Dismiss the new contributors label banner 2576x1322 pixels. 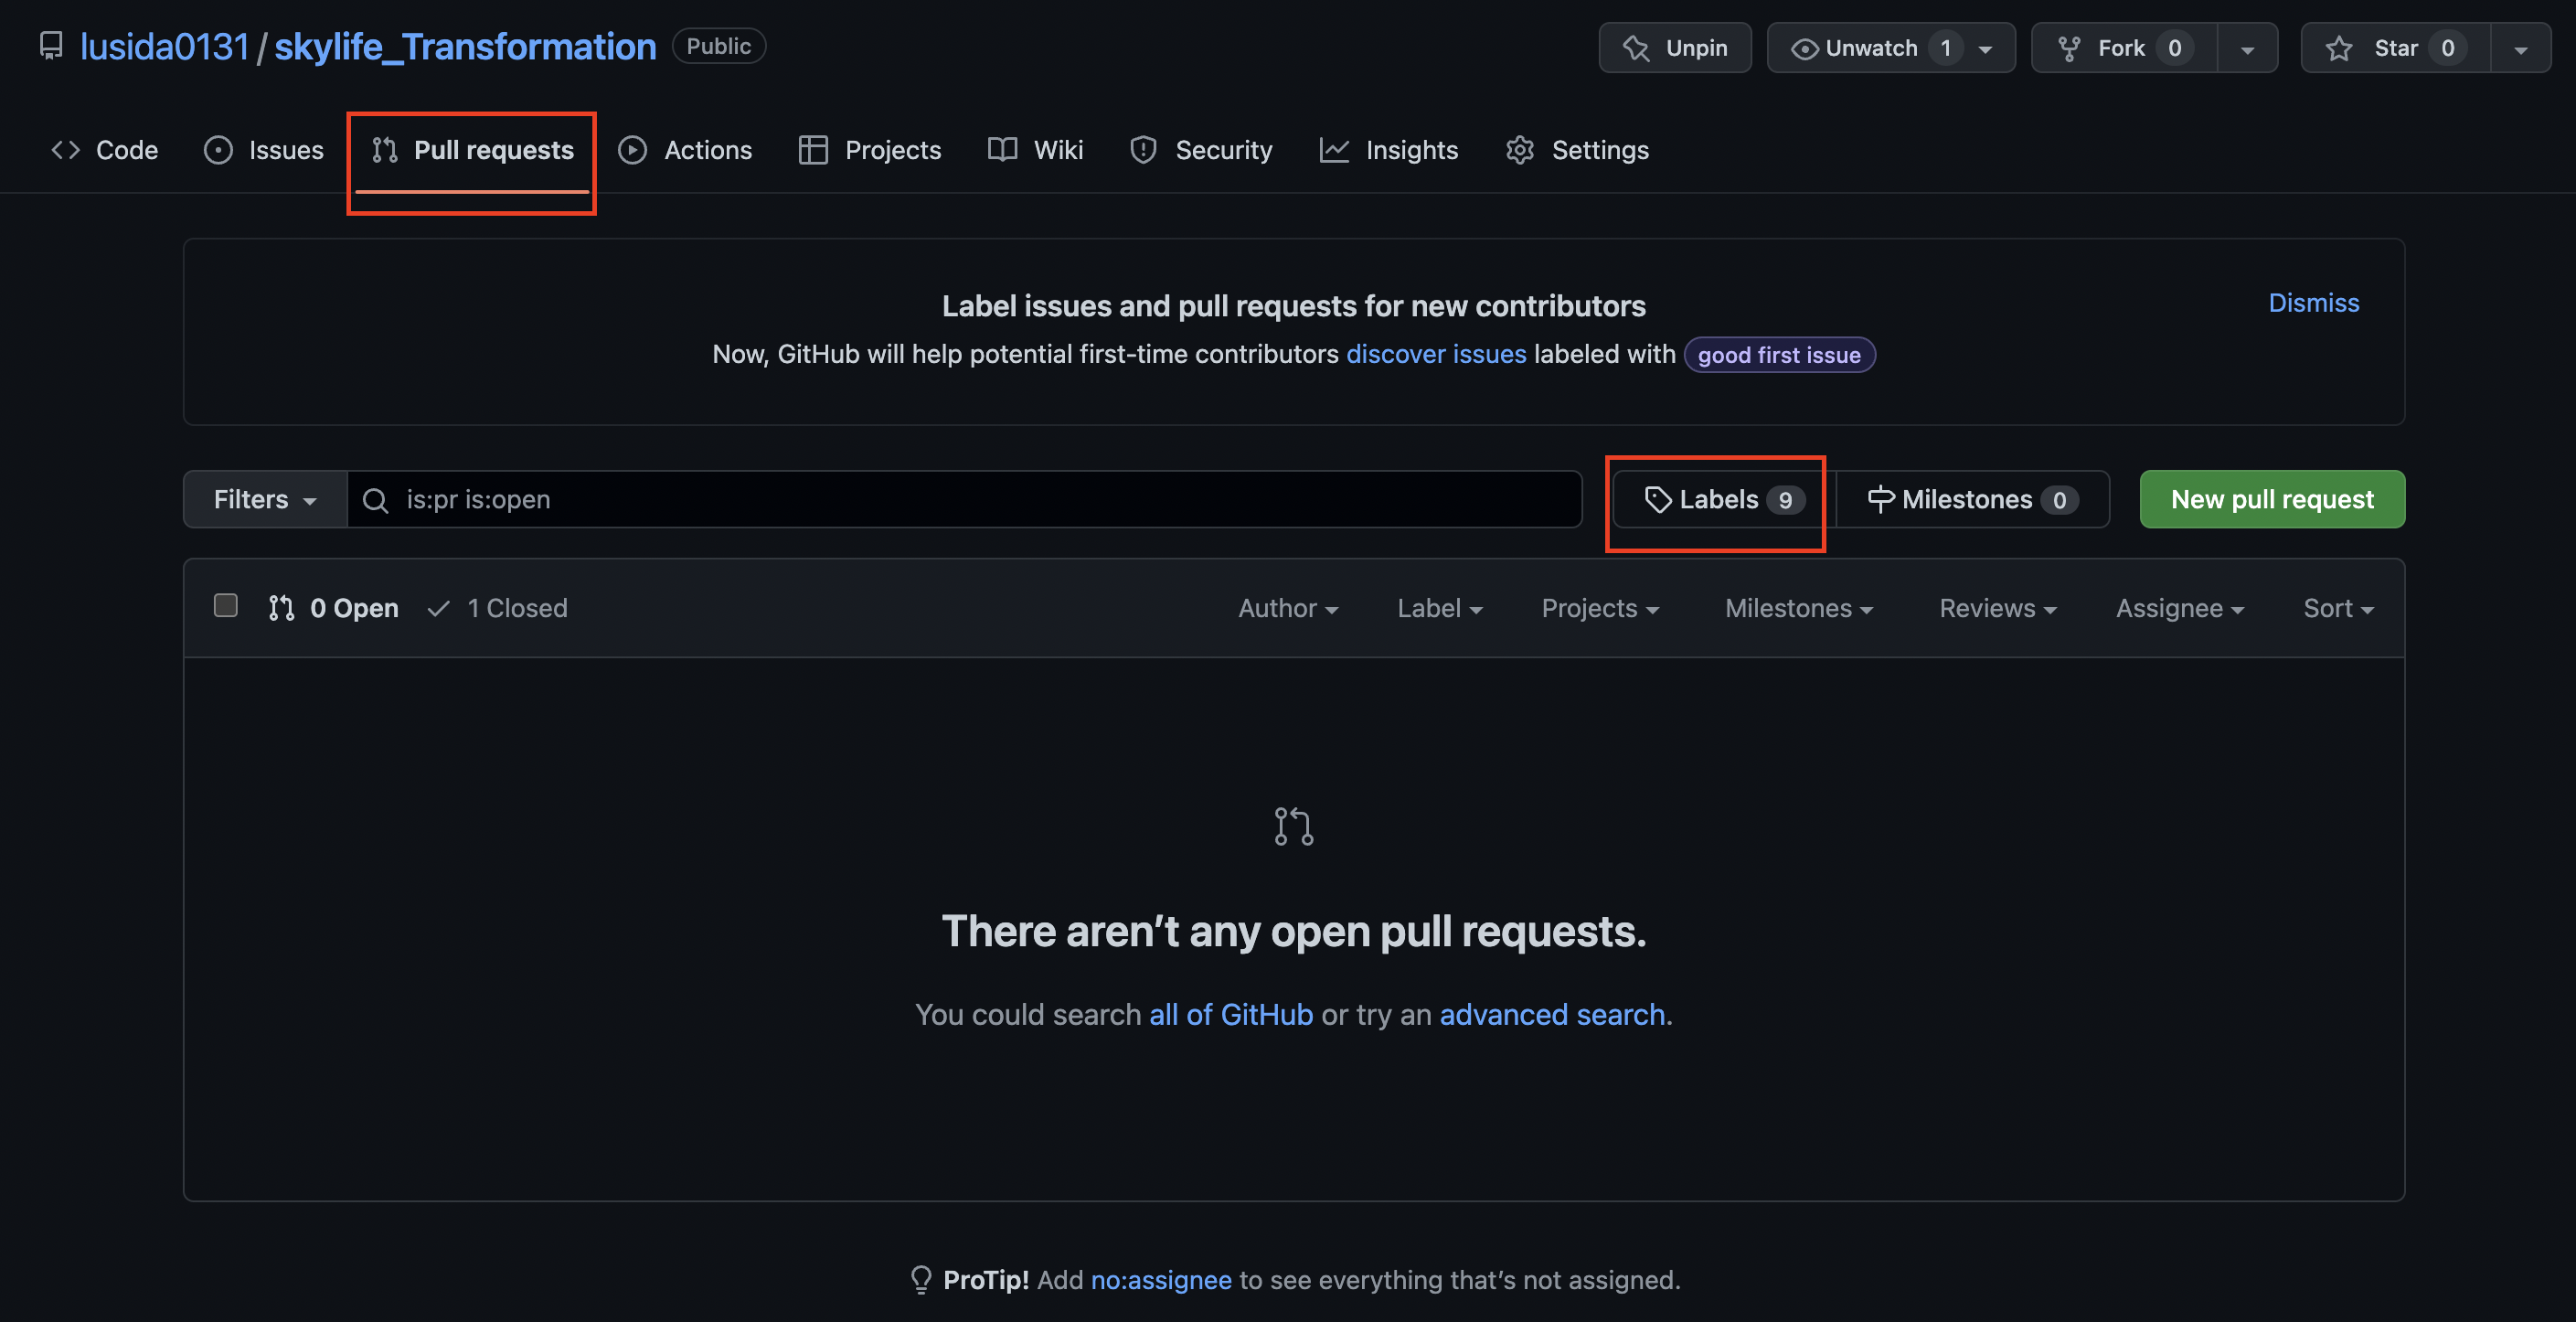2312,303
